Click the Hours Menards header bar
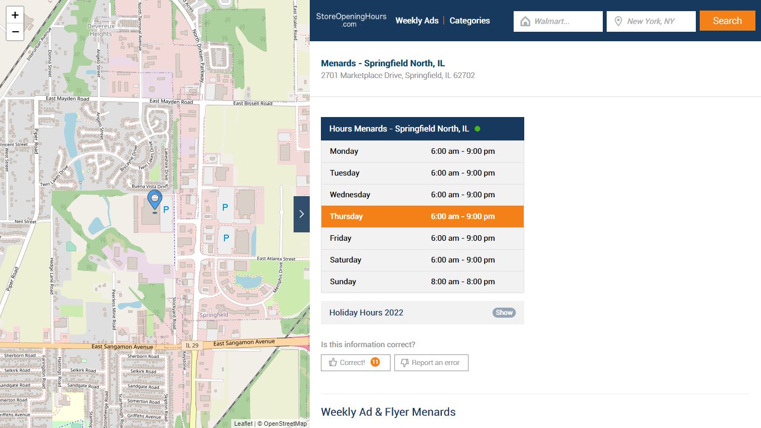Viewport: 761px width, 428px height. tap(422, 129)
